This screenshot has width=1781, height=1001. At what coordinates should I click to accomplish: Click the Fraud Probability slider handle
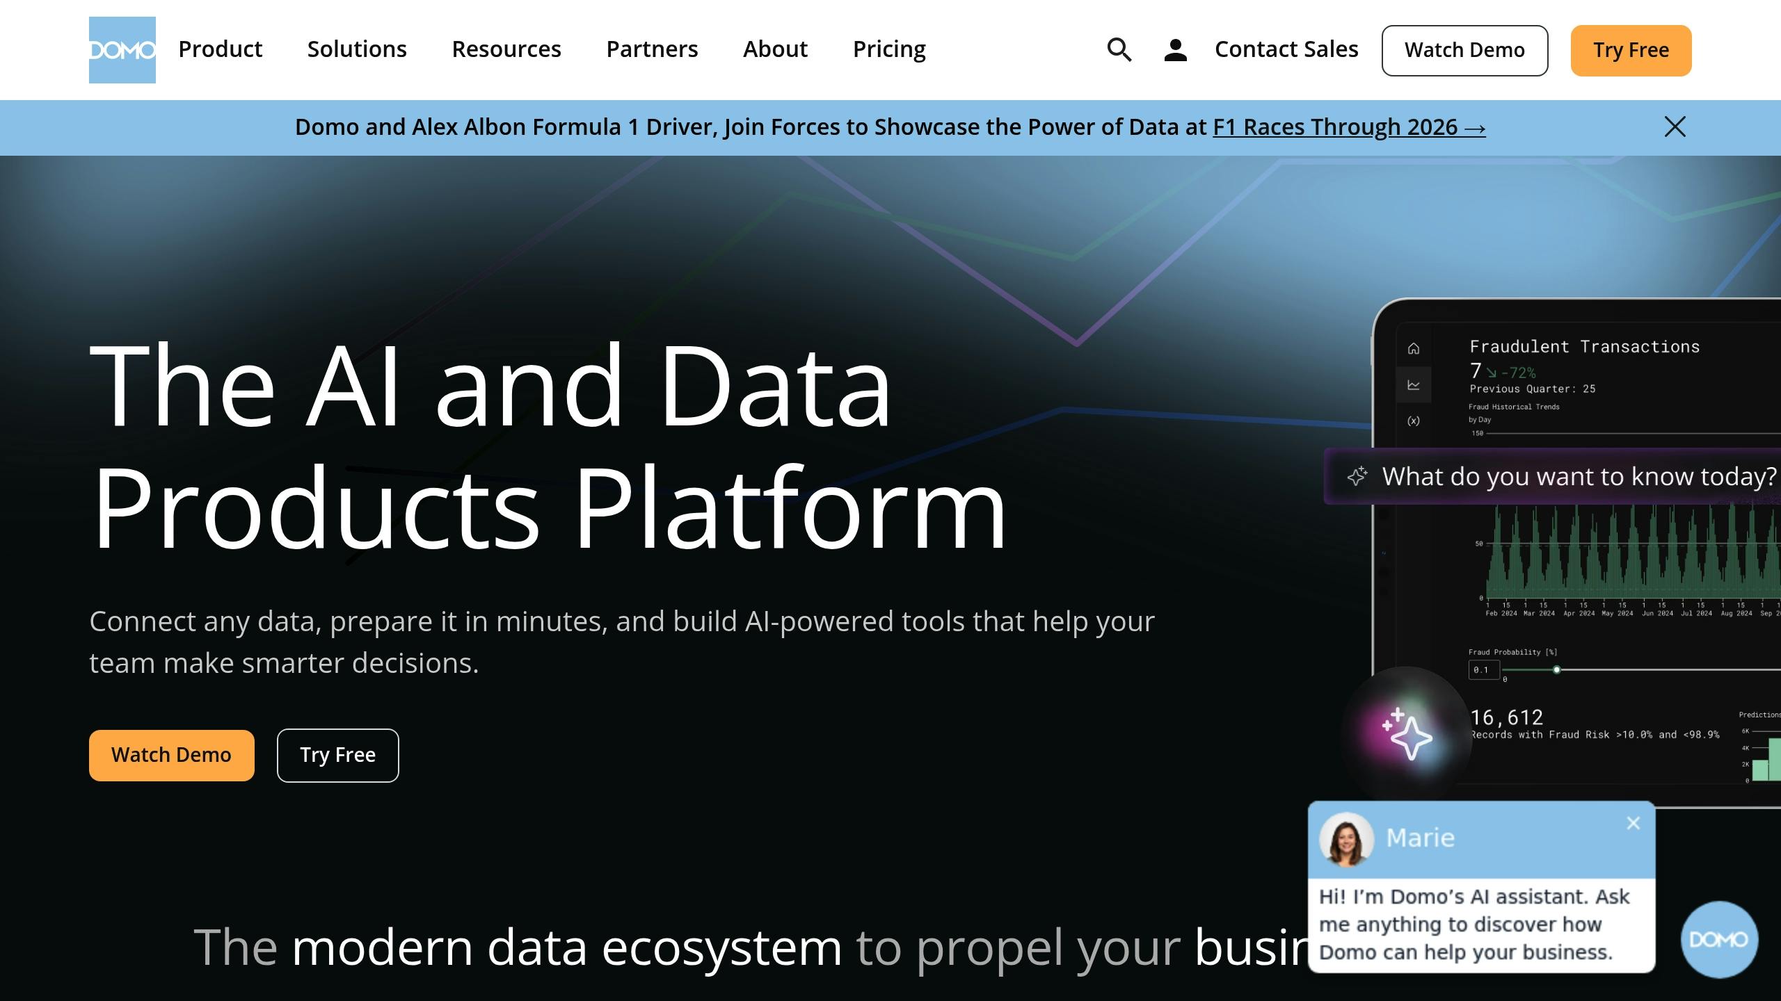point(1556,669)
